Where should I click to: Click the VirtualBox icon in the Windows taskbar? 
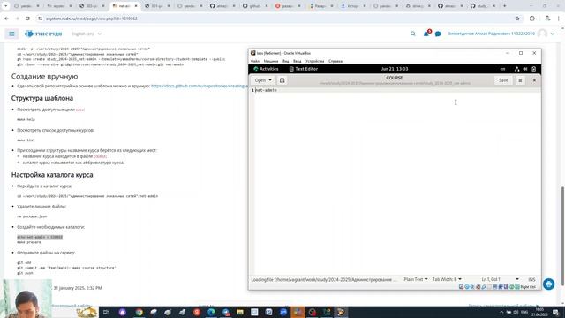tap(341, 312)
